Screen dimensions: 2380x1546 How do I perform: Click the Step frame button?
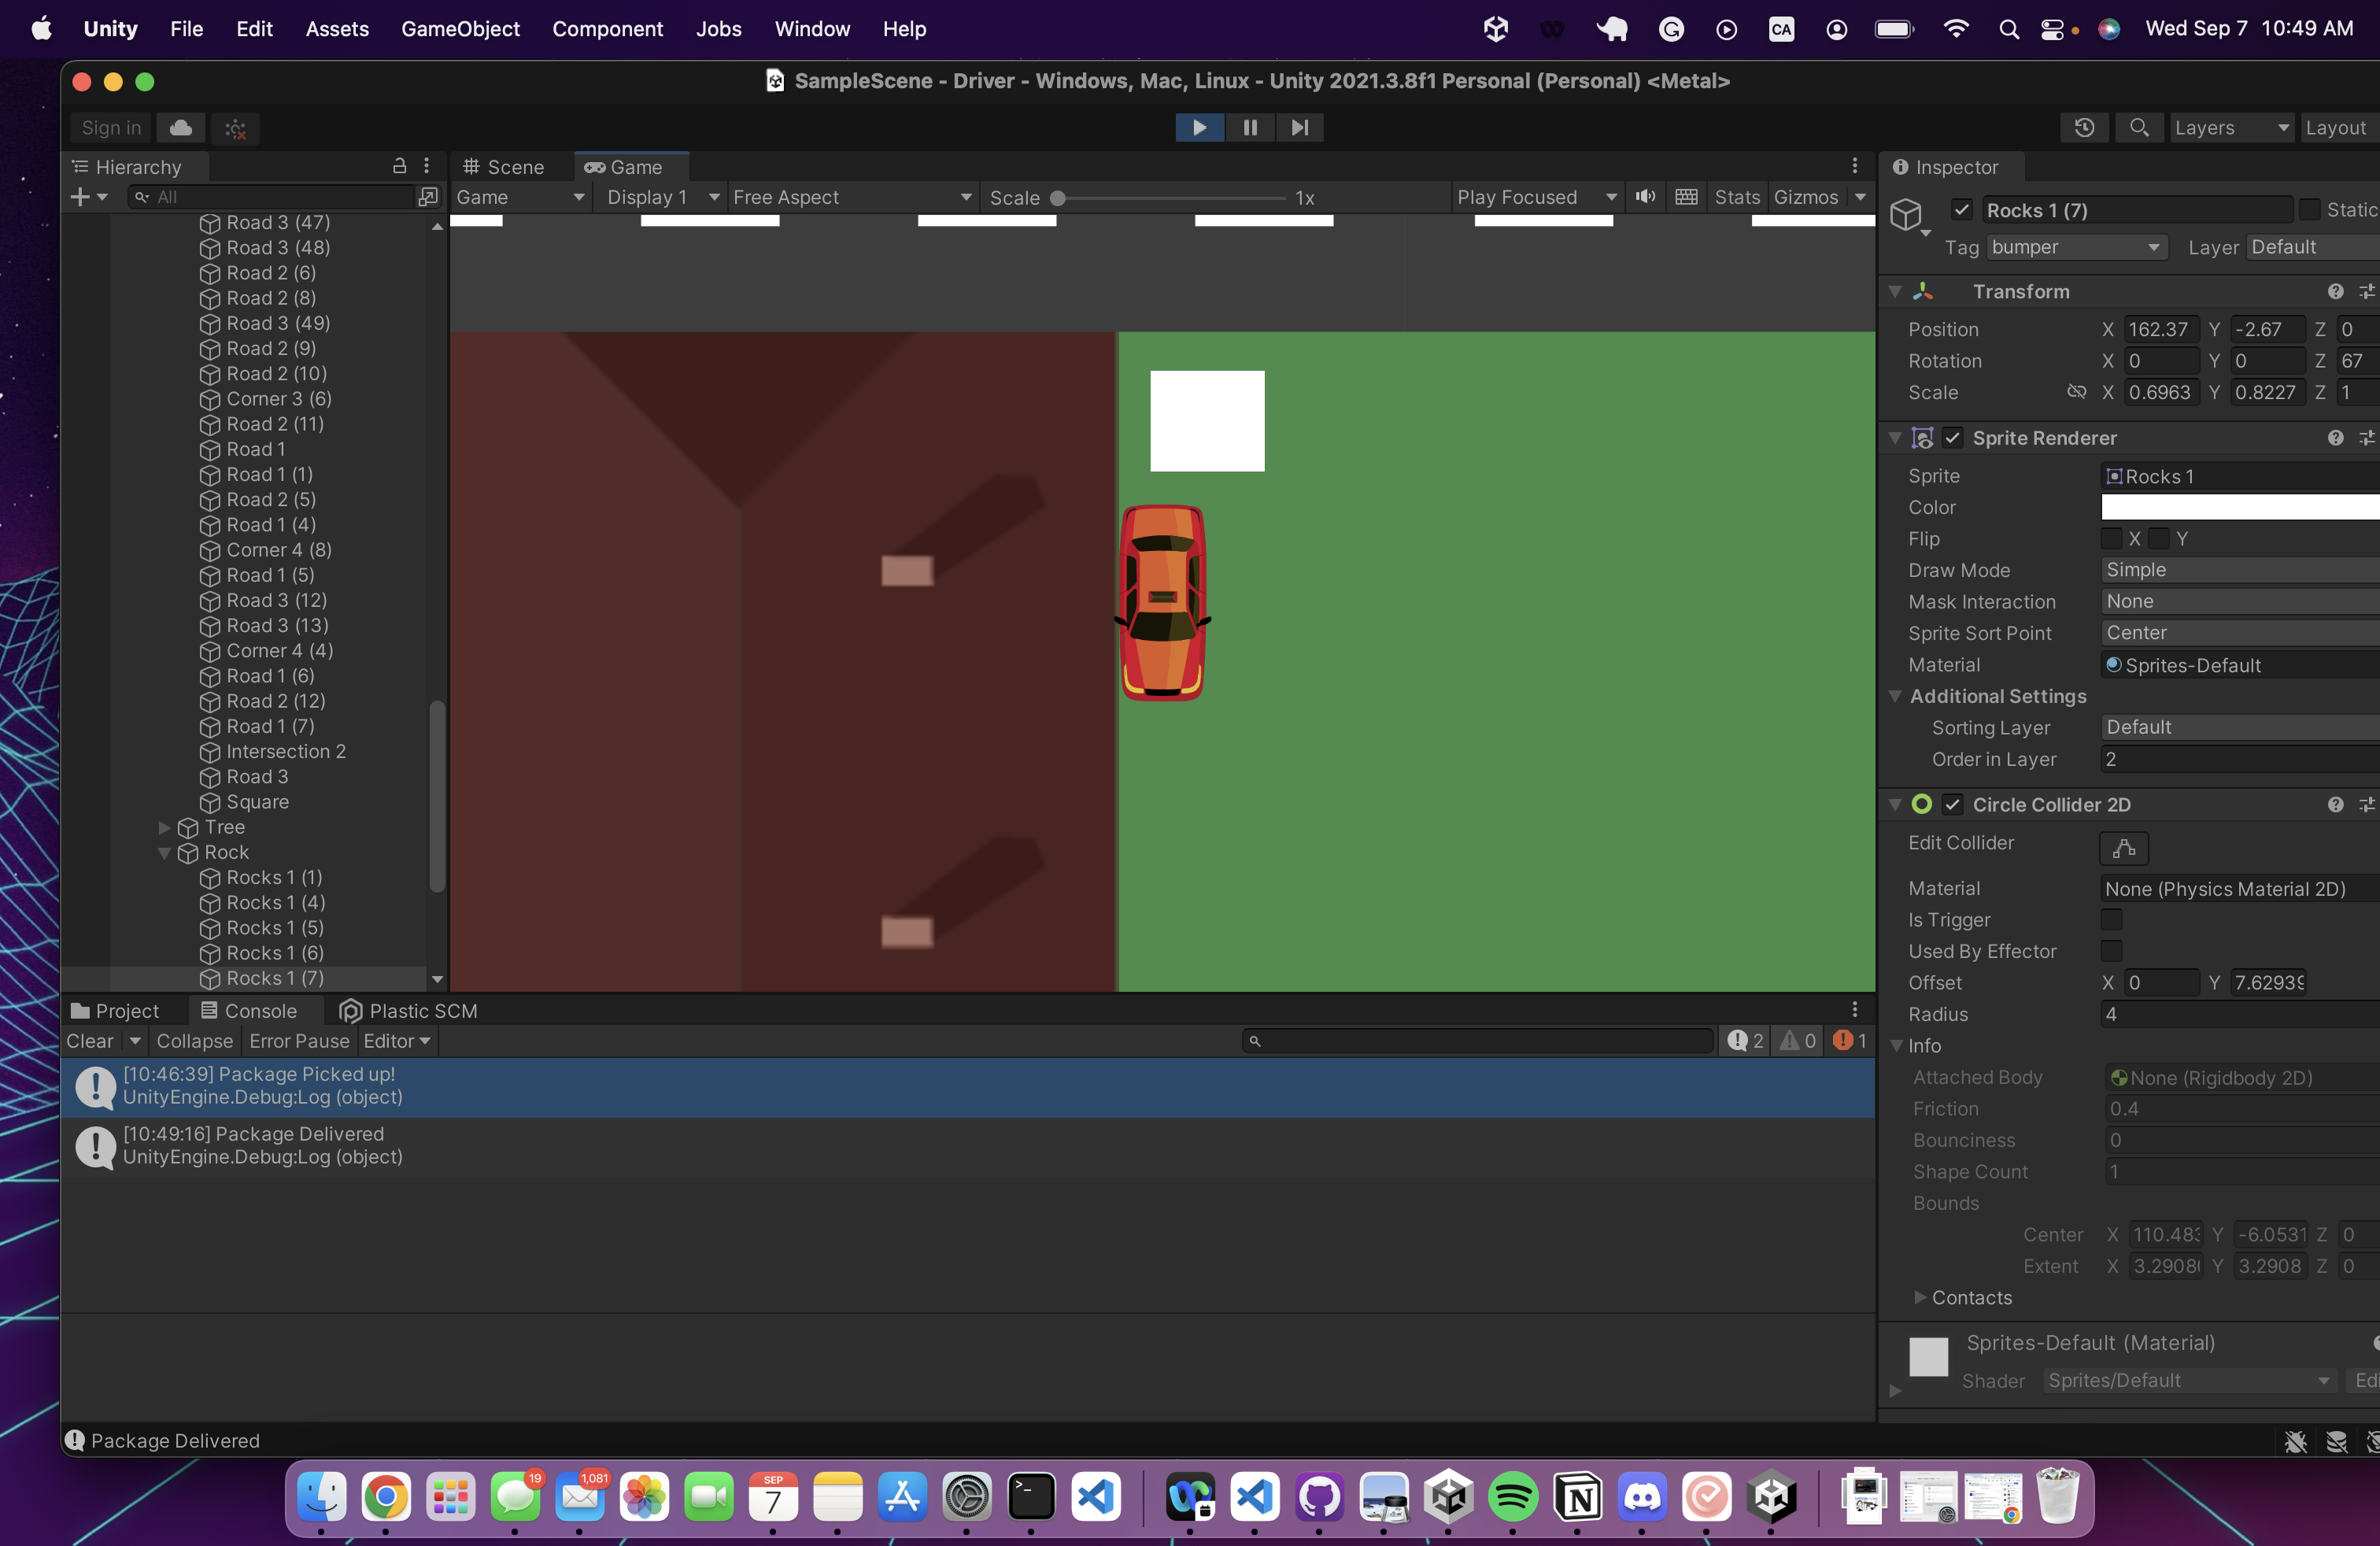1299,127
